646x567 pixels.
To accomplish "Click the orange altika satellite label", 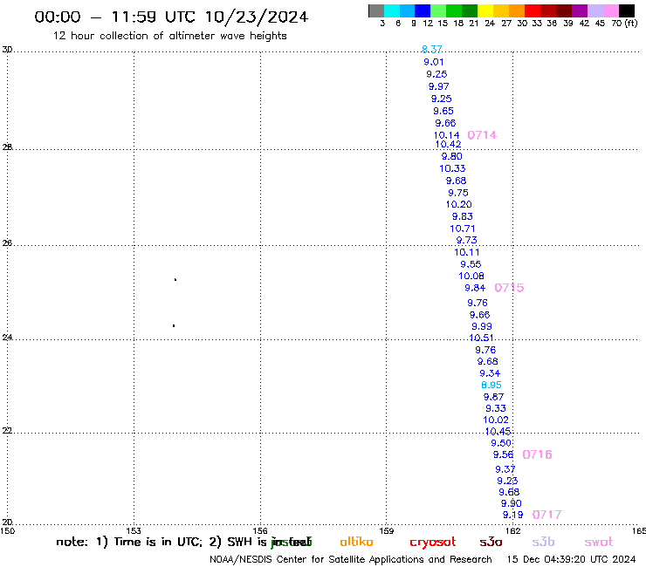I will (x=357, y=542).
